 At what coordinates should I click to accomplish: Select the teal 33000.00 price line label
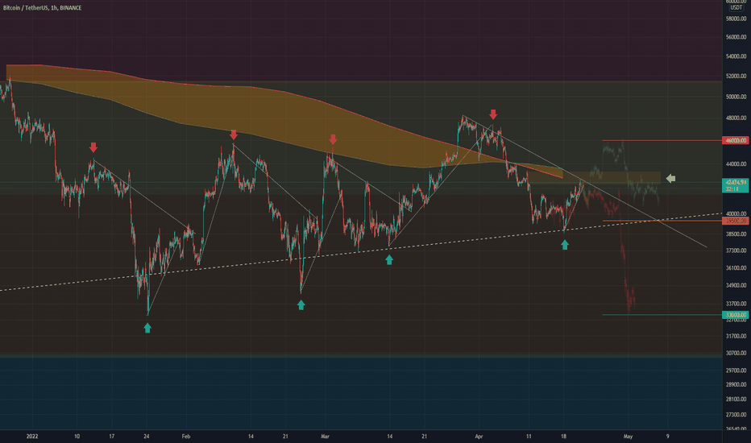pyautogui.click(x=736, y=315)
